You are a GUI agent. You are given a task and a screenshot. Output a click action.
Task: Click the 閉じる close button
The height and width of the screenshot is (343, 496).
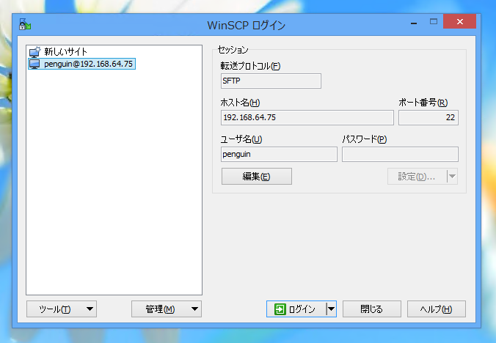(x=372, y=309)
